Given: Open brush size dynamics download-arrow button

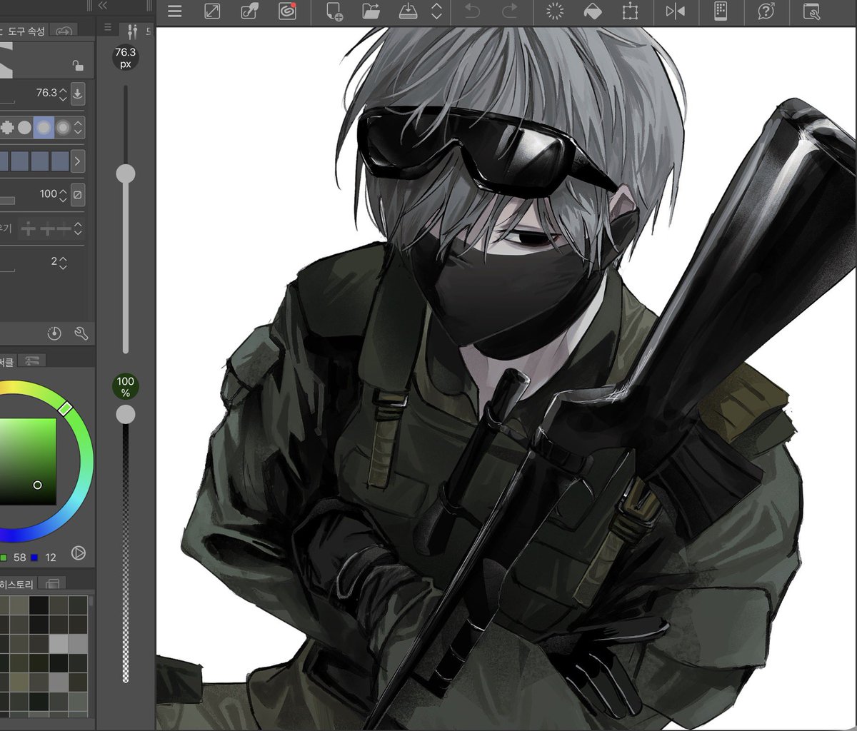Looking at the screenshot, I should click(x=78, y=94).
